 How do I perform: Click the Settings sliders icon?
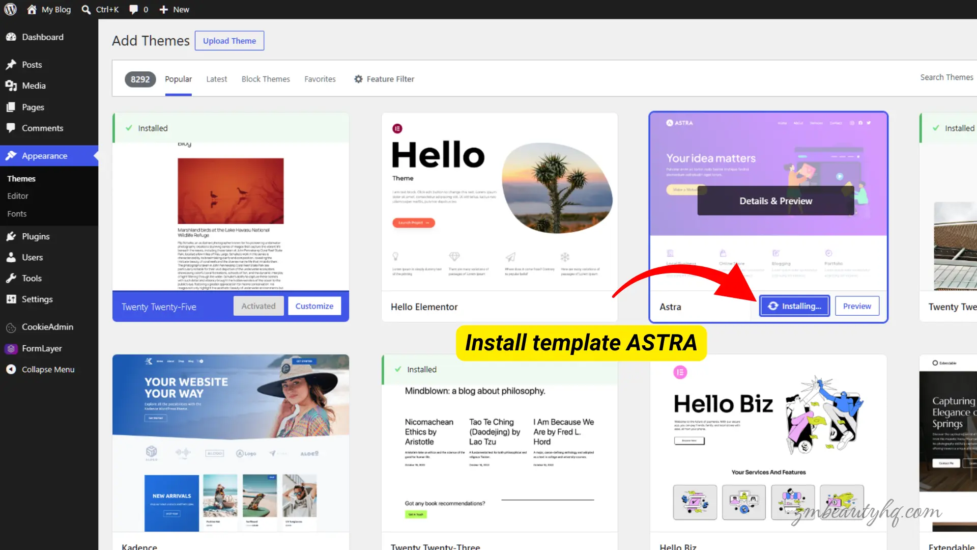[x=11, y=299]
